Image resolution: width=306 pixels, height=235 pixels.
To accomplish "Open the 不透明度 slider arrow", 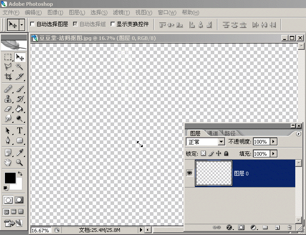I will (273, 141).
